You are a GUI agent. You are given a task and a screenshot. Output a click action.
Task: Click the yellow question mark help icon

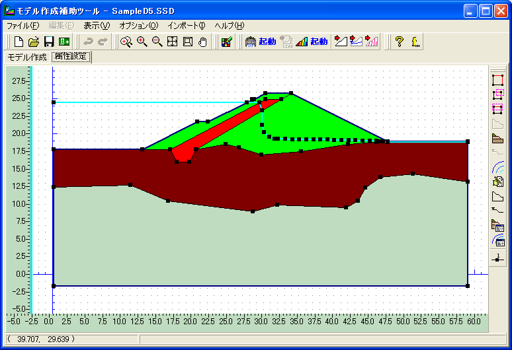(399, 42)
